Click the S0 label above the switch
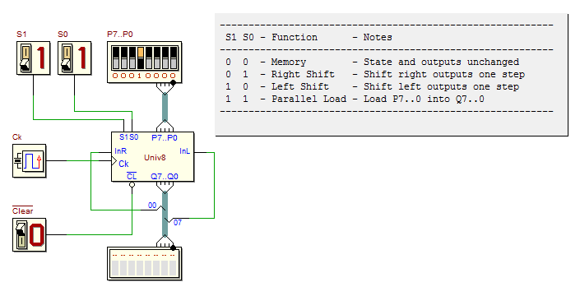Screen dimensions: 580x296 click(x=63, y=35)
